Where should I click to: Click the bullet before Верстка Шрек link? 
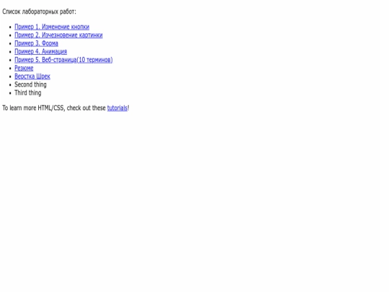pos(10,76)
